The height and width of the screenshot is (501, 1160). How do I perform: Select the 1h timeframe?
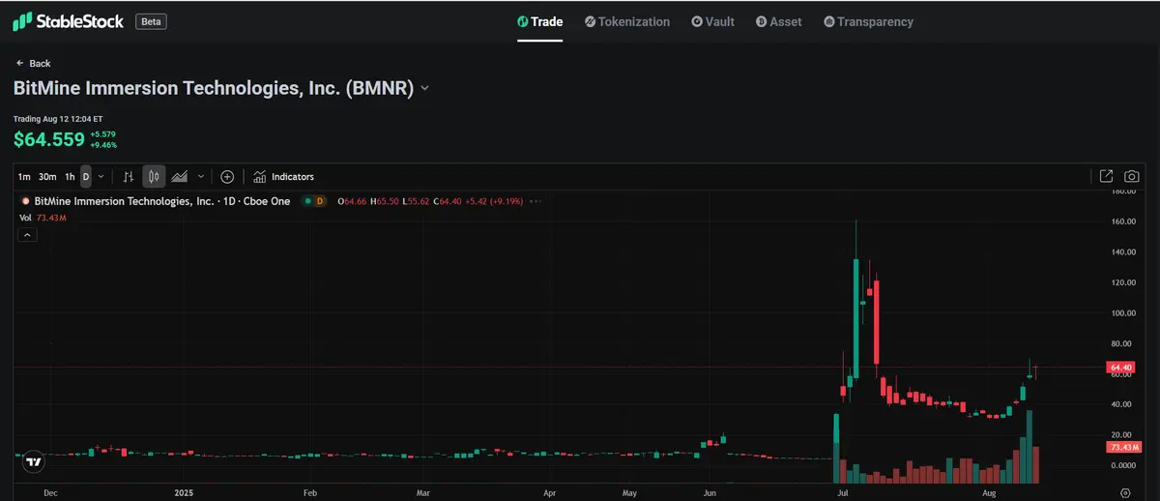pyautogui.click(x=70, y=177)
